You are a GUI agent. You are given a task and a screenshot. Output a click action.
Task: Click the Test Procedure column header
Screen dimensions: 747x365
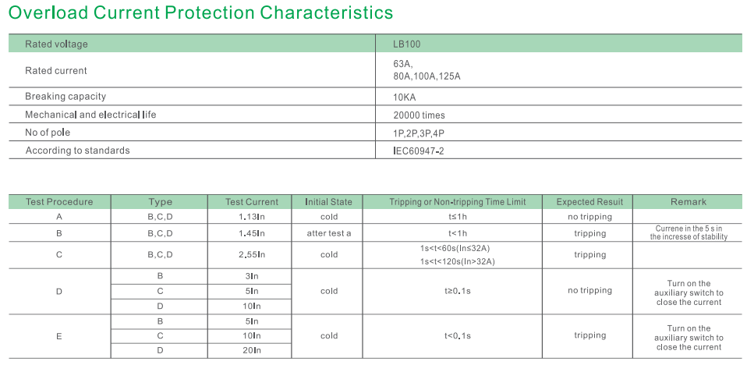click(59, 202)
